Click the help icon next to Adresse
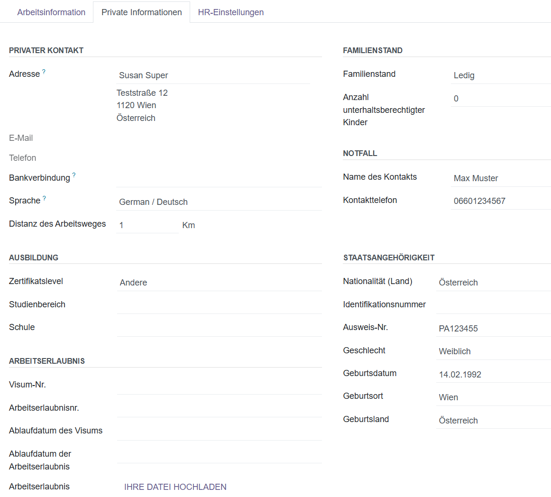Screen dimensions: 551x497 (x=44, y=71)
